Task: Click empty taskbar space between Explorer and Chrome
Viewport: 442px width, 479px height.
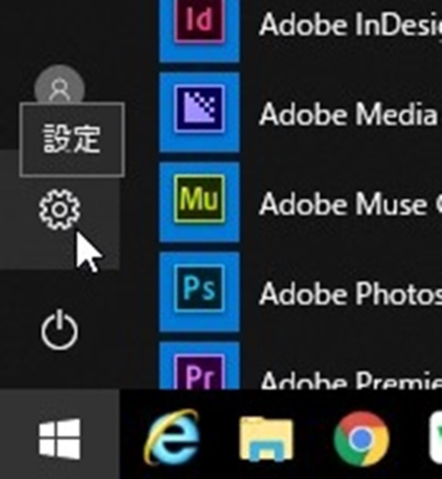Action: click(313, 439)
